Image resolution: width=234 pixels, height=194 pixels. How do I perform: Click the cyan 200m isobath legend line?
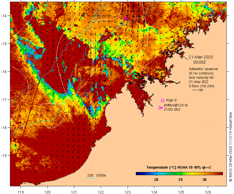click(92, 178)
